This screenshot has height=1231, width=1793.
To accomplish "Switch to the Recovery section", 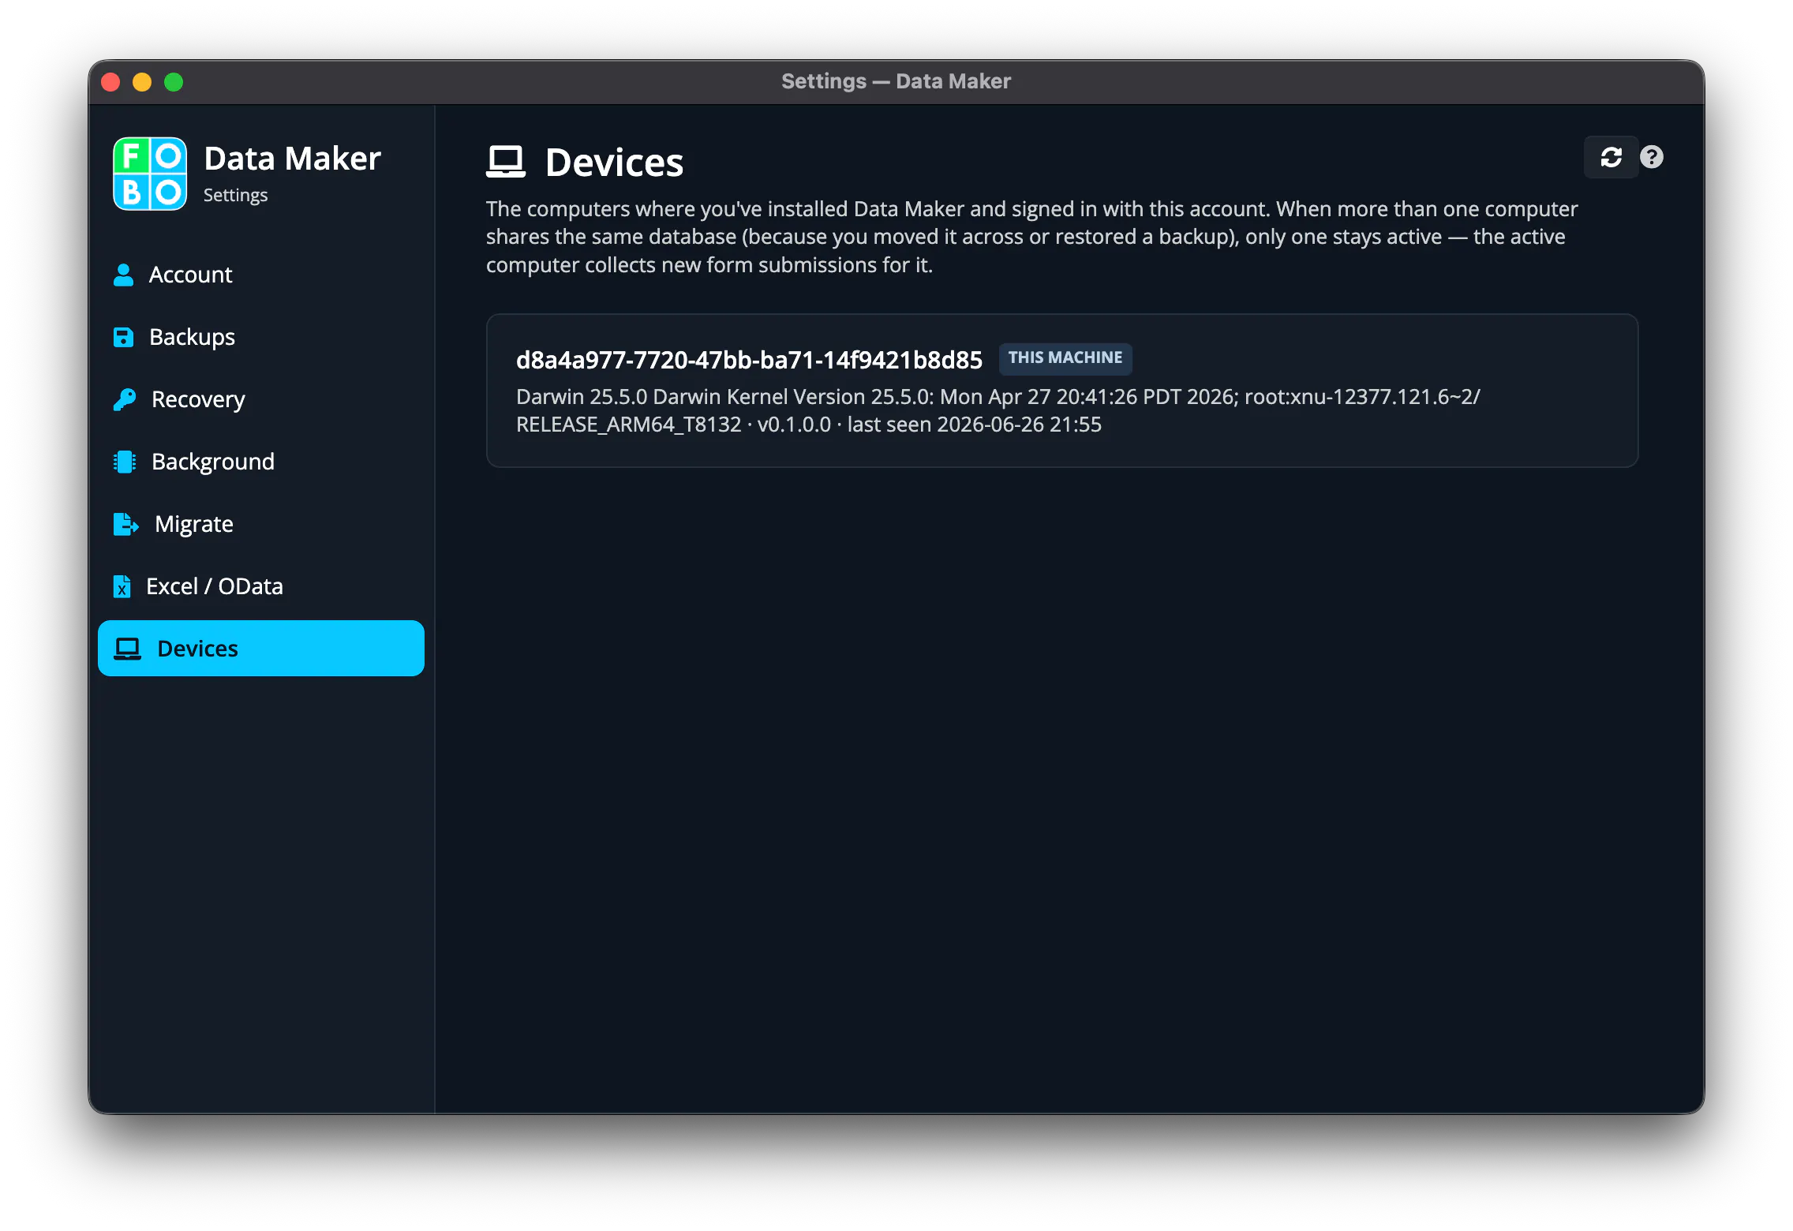I will (x=260, y=399).
